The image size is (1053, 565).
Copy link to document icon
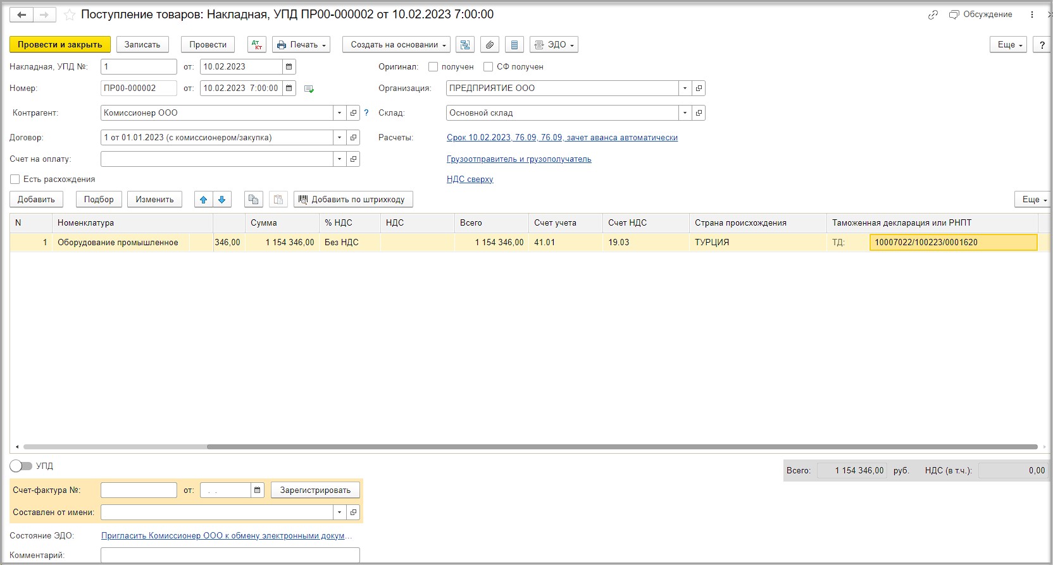click(x=933, y=15)
